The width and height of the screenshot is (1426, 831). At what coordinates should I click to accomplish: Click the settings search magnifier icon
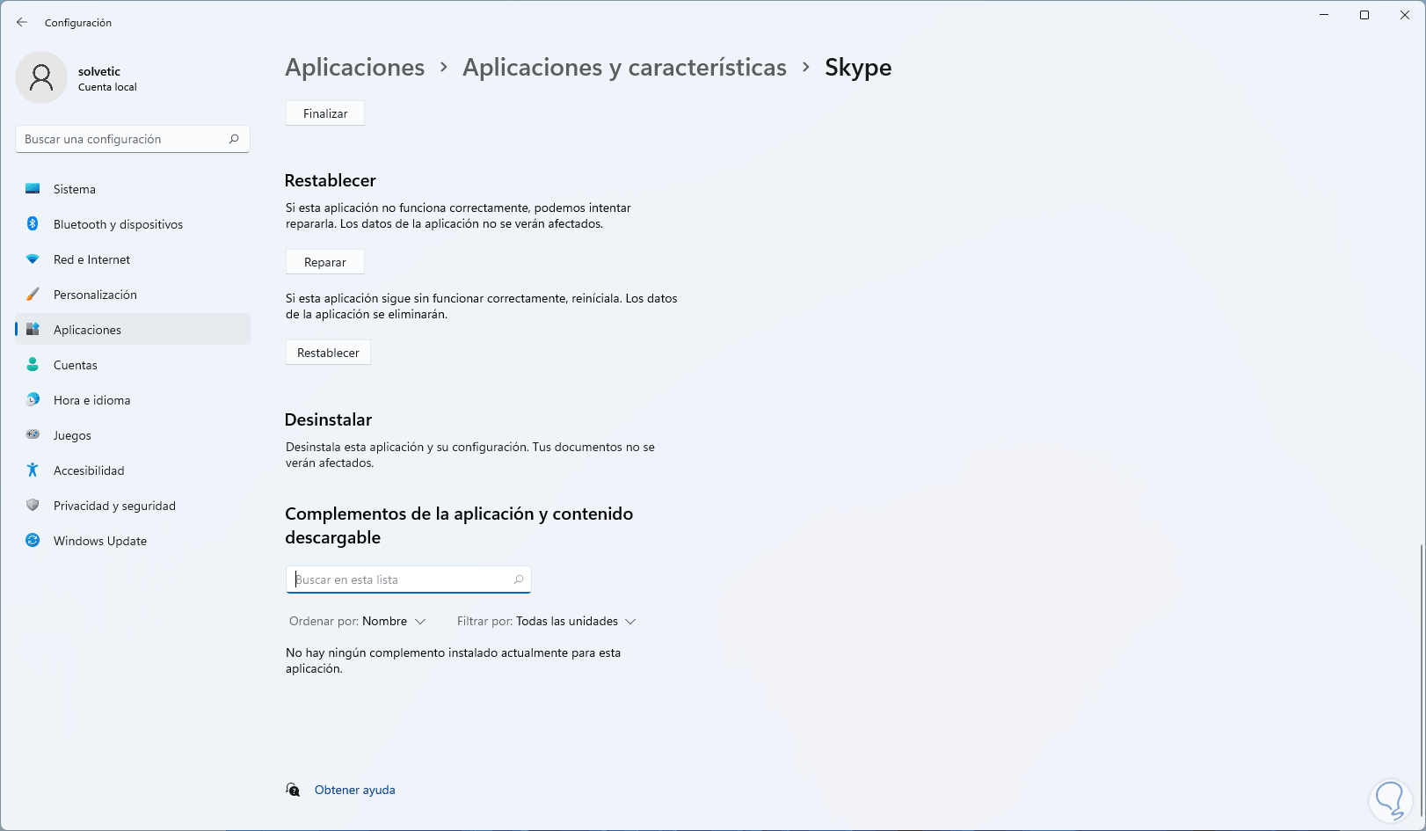tap(234, 139)
